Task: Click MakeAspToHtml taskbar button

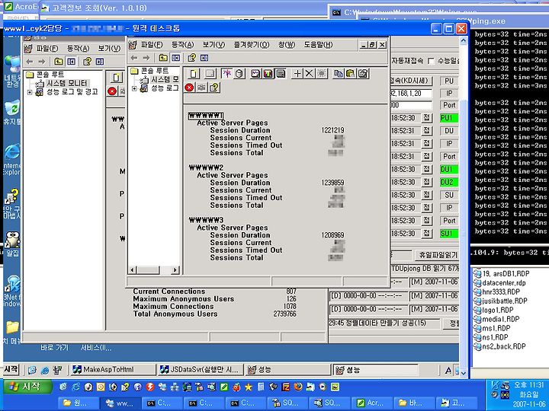Action: coord(113,369)
